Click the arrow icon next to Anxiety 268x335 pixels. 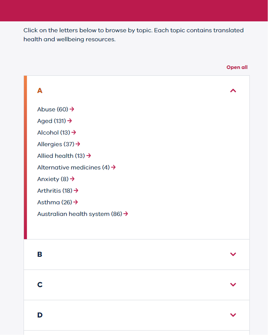[72, 179]
